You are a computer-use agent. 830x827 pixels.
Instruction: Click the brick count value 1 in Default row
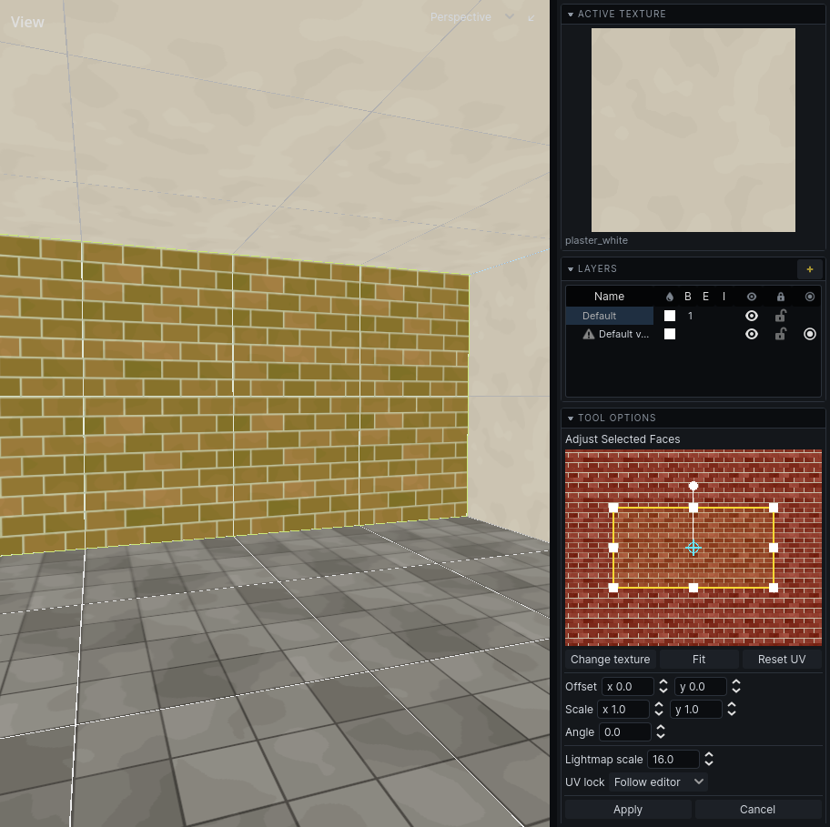[x=690, y=316]
